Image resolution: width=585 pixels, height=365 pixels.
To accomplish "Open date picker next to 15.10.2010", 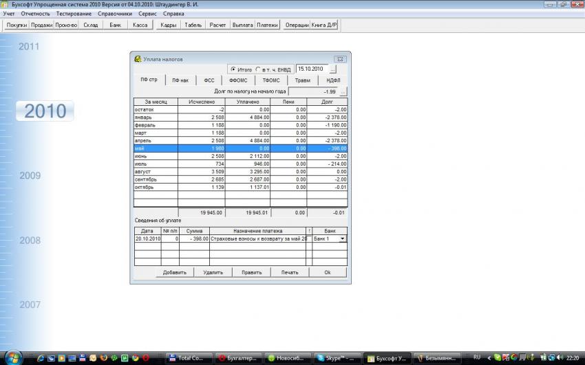I will (x=333, y=69).
